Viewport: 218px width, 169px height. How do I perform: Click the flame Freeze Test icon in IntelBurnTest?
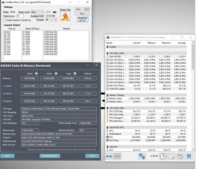point(65,16)
